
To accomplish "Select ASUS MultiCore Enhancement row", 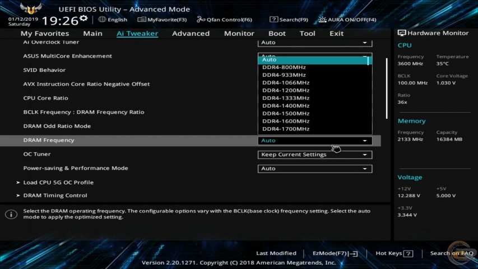I will [67, 56].
